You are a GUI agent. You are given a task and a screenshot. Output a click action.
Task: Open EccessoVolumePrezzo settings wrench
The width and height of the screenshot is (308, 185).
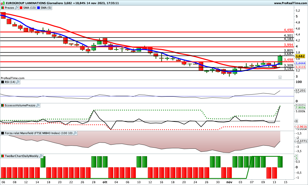tap(38, 105)
